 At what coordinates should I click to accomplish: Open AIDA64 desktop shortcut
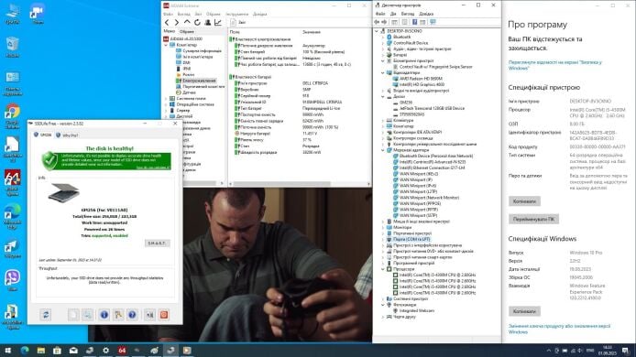pyautogui.click(x=12, y=182)
